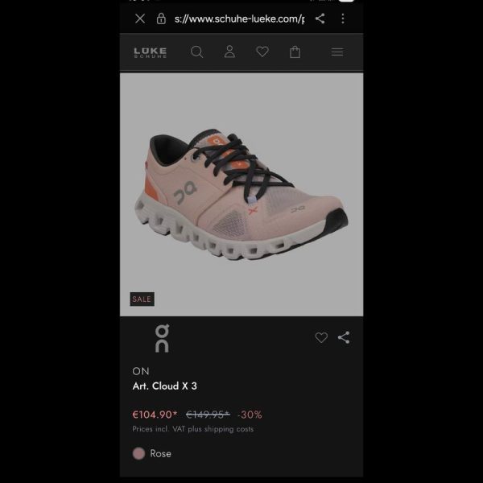
Task: Expand the hamburger navigation menu
Action: (337, 52)
